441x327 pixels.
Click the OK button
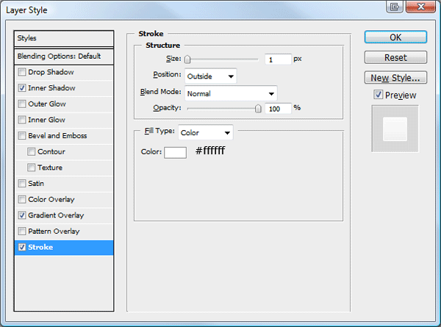(x=395, y=37)
